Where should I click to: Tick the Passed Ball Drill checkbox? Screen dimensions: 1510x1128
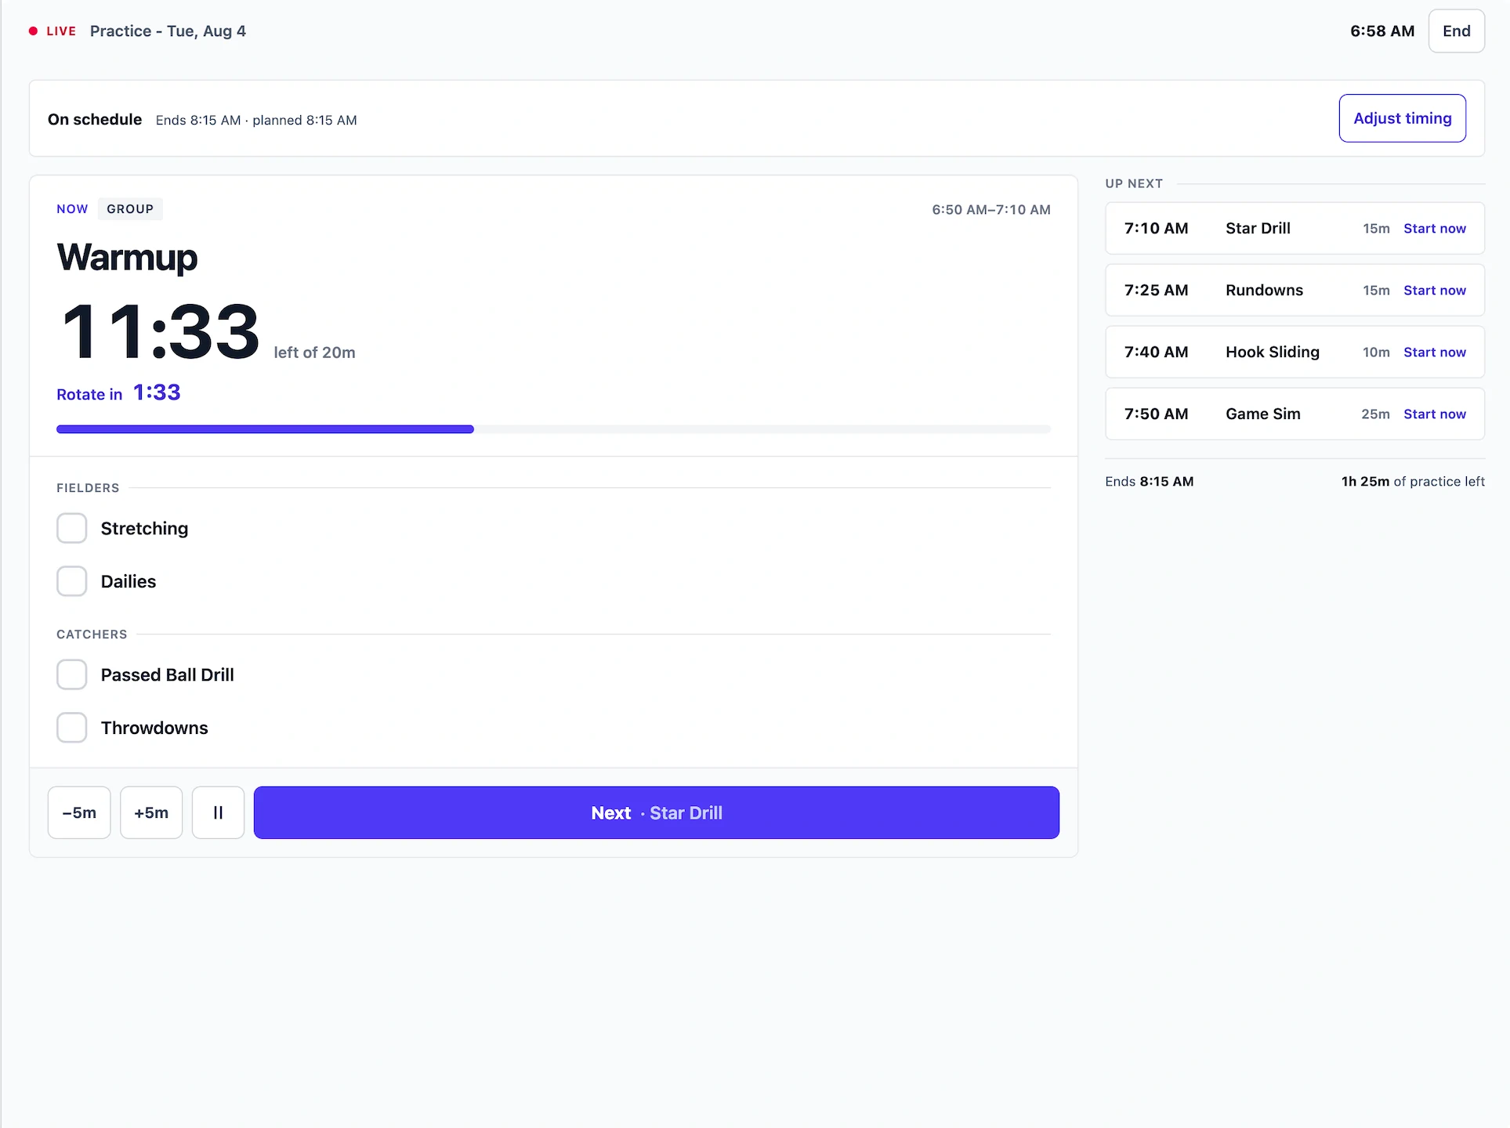71,674
